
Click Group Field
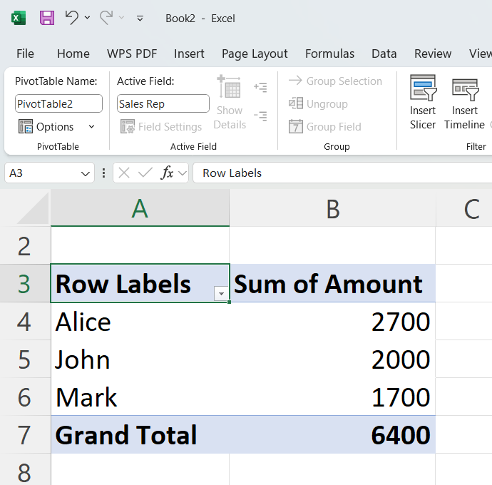pos(324,126)
